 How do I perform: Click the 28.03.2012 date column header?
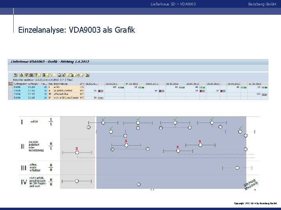(x=234, y=84)
